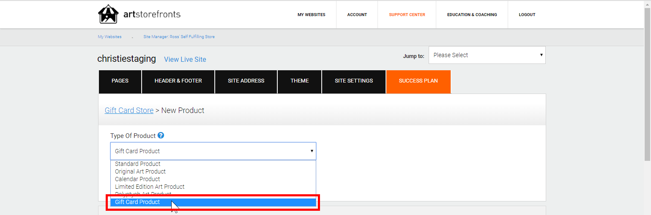Viewport: 651px width, 215px height.
Task: Open Support Center in top navigation
Action: pos(407,15)
